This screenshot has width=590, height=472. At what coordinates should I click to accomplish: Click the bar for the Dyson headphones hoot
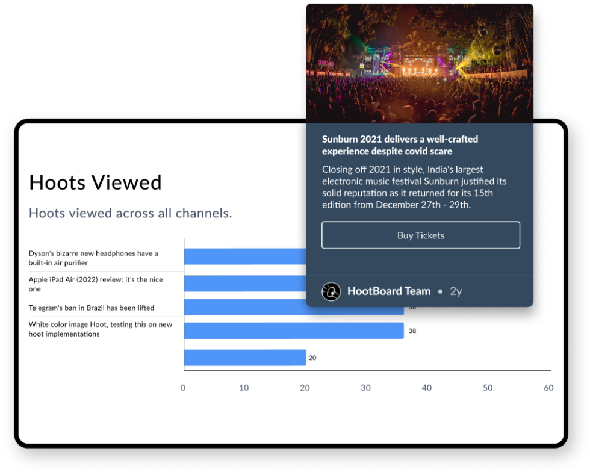(244, 256)
